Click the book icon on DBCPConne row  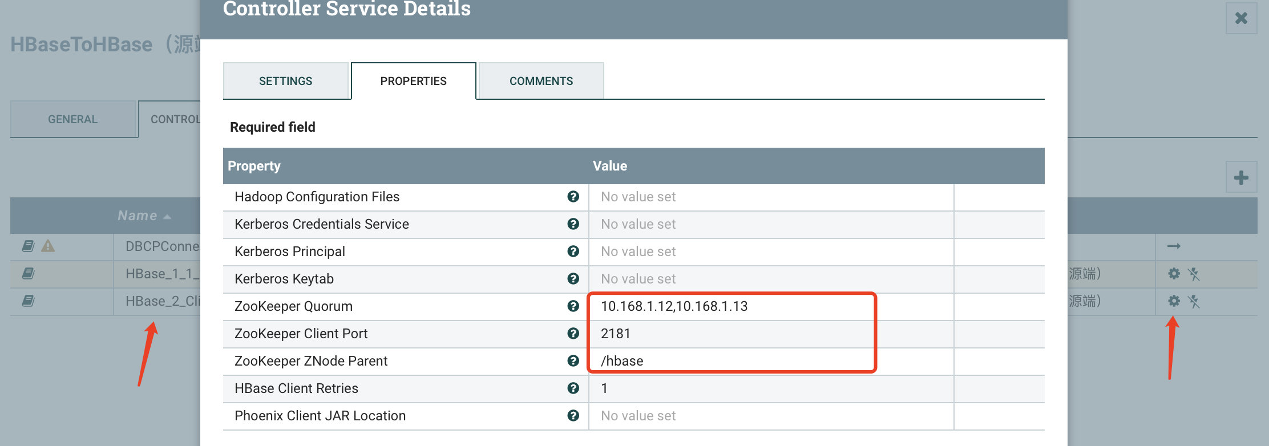(28, 246)
